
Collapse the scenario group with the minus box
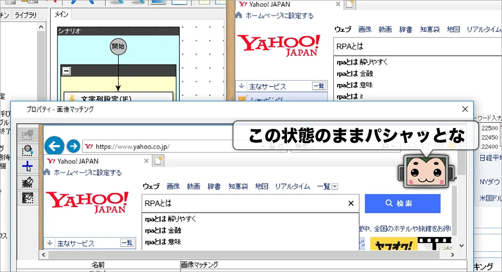(x=66, y=71)
